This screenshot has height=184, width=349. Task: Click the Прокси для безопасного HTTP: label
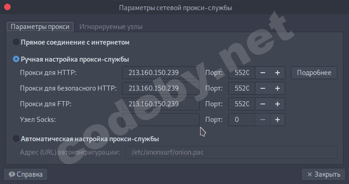click(x=68, y=88)
